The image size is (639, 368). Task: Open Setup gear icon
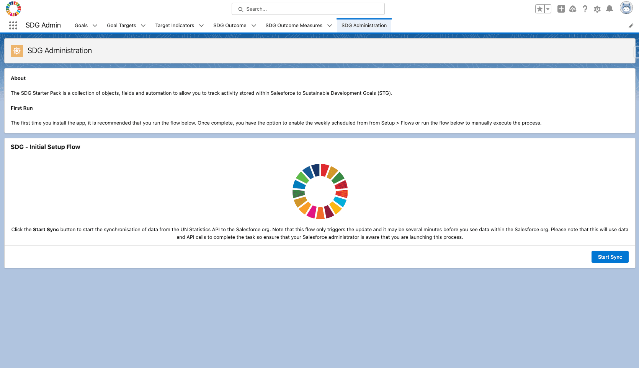pyautogui.click(x=597, y=9)
